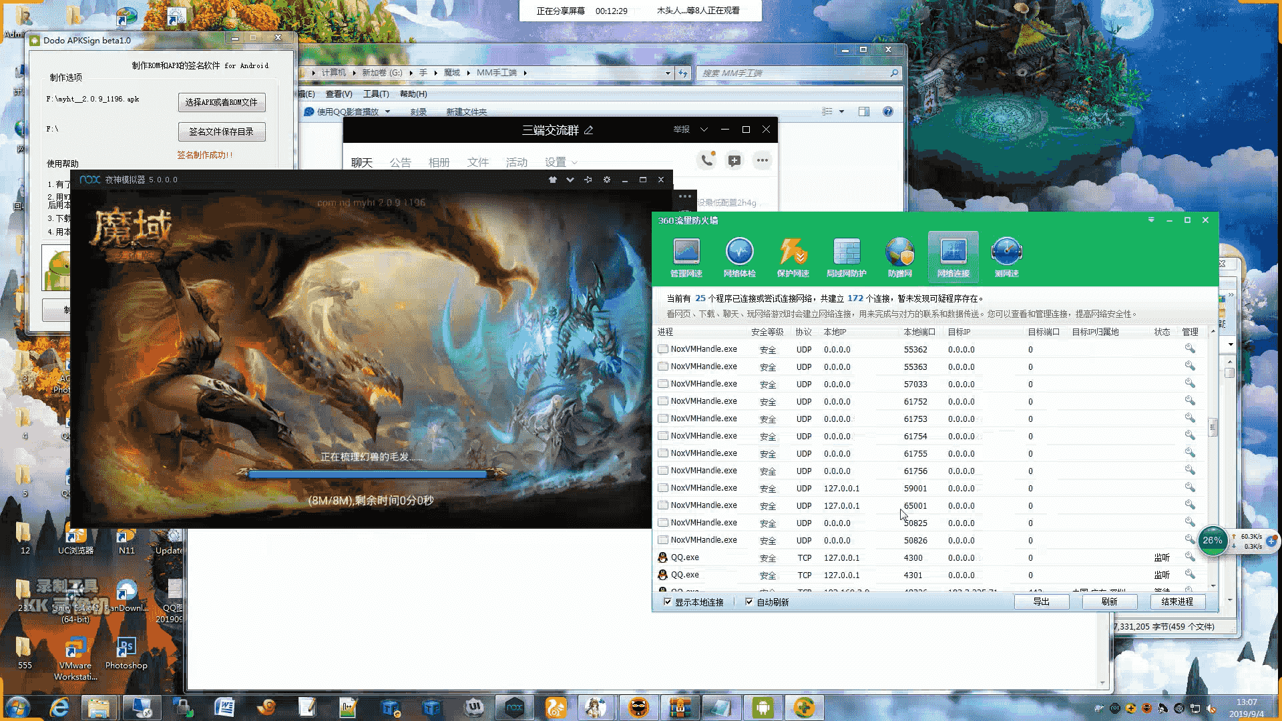The width and height of the screenshot is (1282, 721).
Task: Open Photoshop desktop shortcut
Action: (x=126, y=652)
